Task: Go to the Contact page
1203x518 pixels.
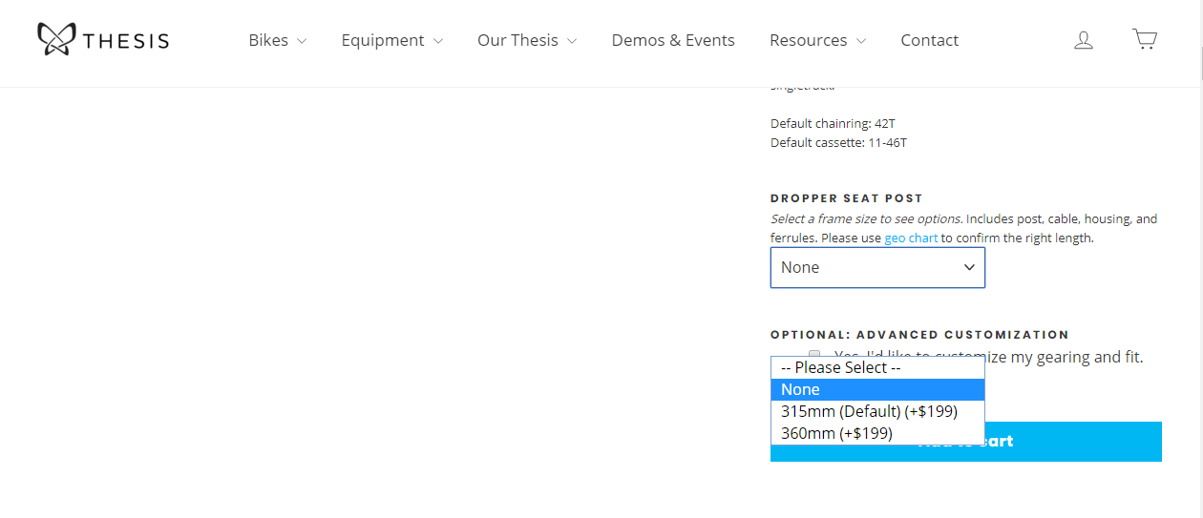Action: [x=929, y=40]
